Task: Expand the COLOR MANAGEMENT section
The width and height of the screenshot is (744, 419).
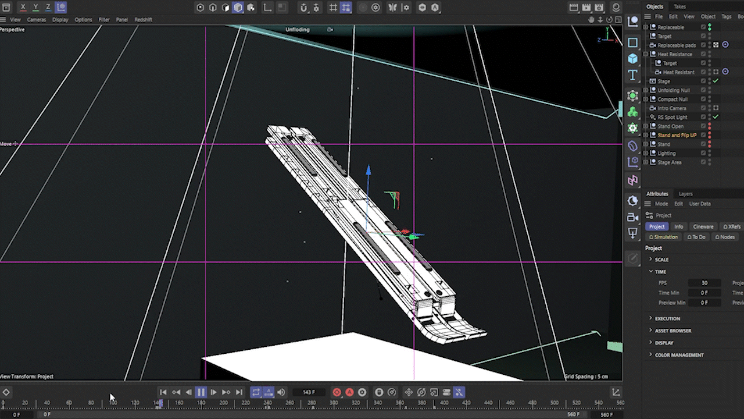Action: [650, 355]
